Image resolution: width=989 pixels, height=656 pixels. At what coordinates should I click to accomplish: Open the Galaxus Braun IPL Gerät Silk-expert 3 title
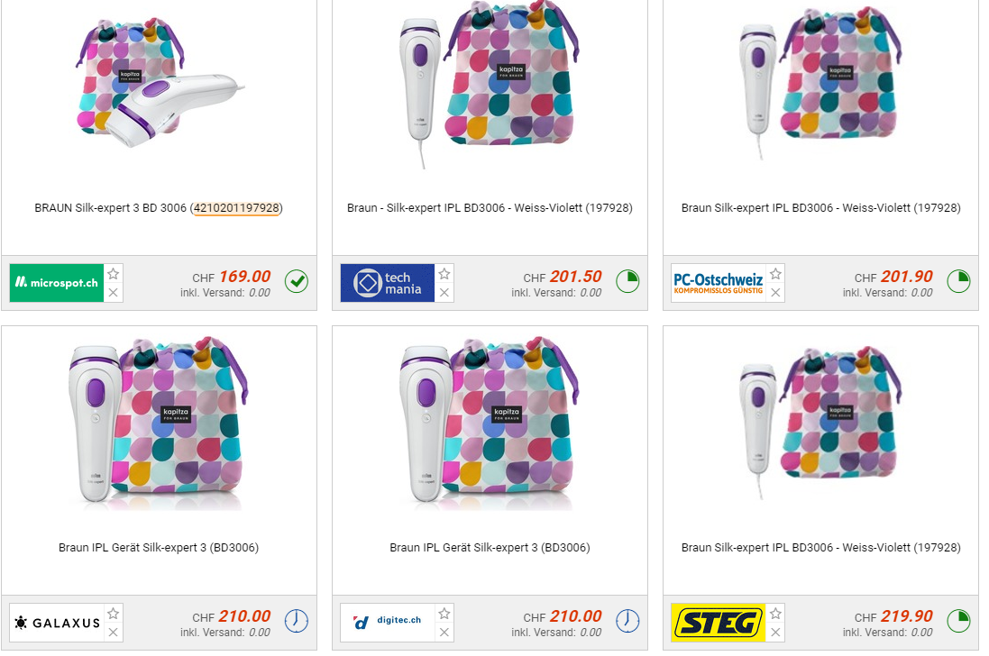(x=159, y=548)
